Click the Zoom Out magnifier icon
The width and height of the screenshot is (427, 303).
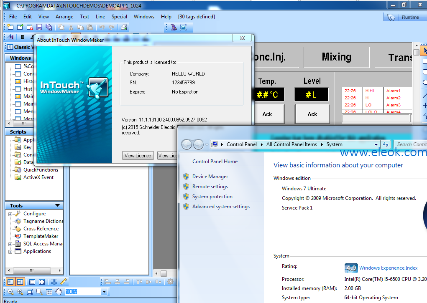click(x=10, y=292)
